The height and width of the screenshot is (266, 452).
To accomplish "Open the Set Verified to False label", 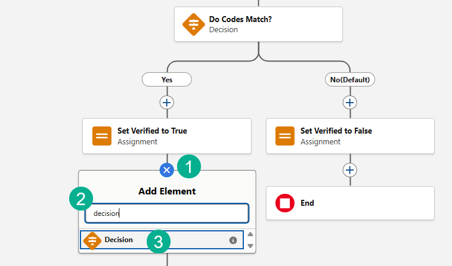I will coord(336,131).
